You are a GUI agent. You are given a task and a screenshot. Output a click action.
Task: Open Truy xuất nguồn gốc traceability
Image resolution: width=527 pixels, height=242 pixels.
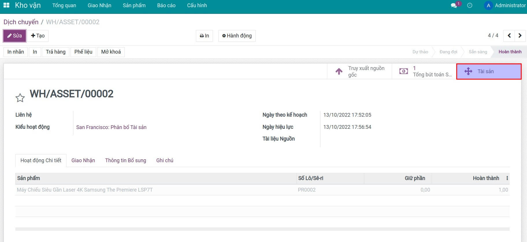[359, 71]
